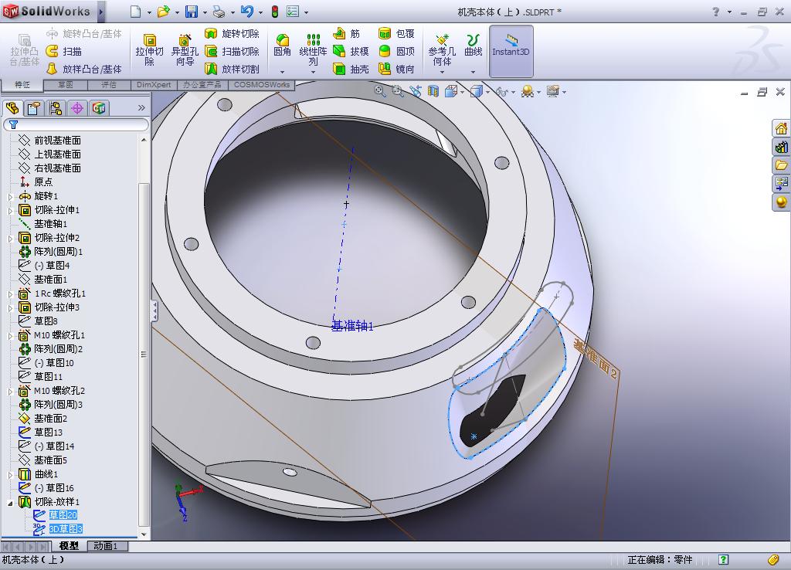Switch to the 特征 features tab
Viewport: 791px width, 570px height.
tap(22, 85)
